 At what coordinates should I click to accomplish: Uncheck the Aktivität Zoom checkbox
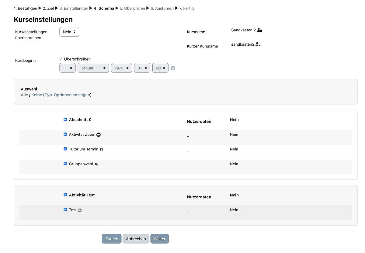[65, 134]
